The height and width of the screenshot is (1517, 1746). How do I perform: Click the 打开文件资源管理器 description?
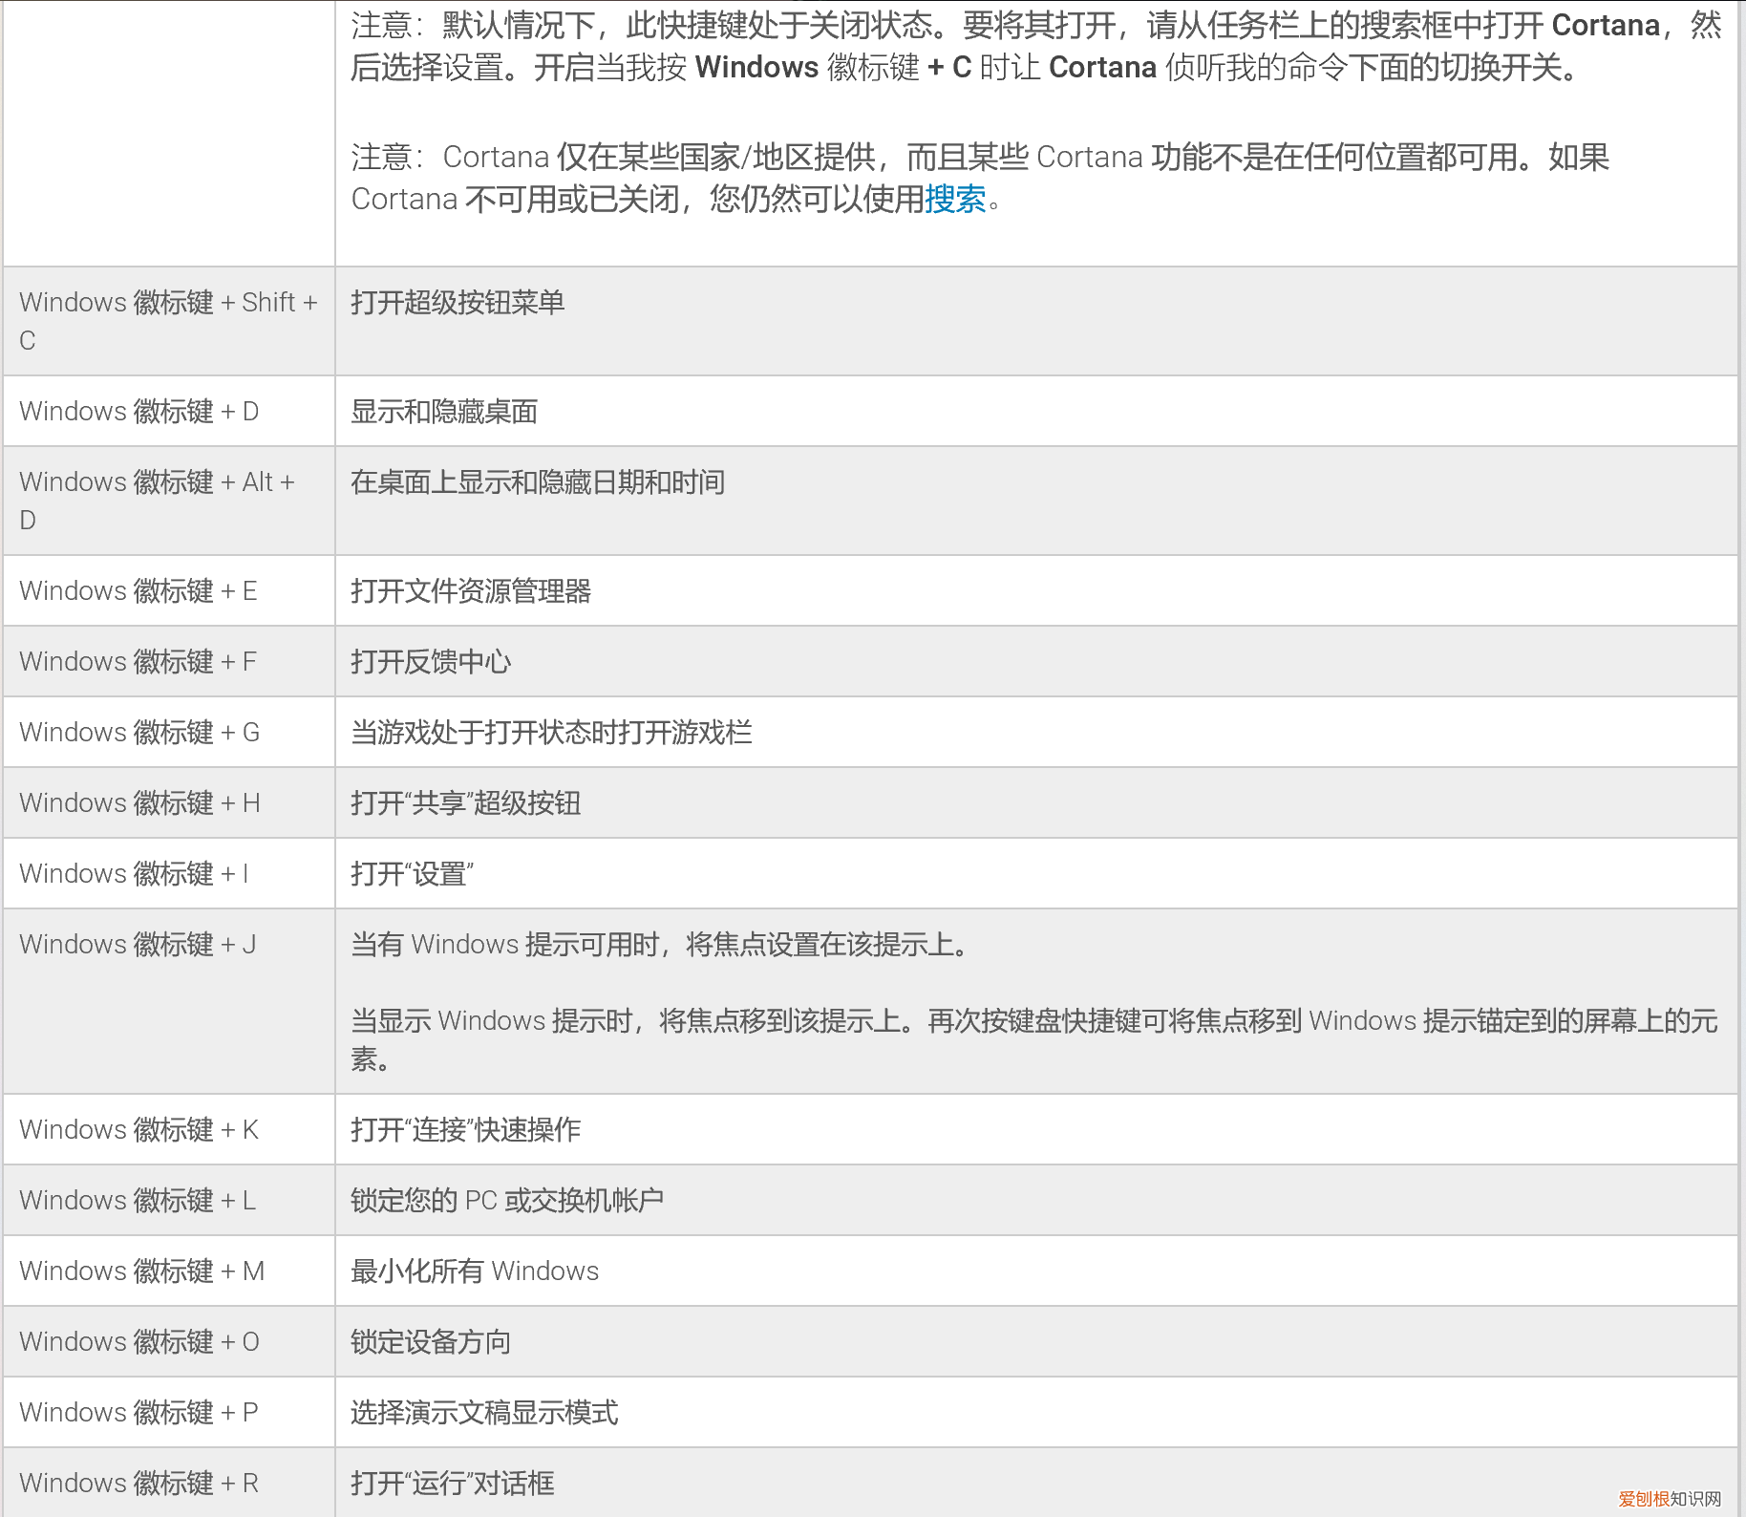click(x=472, y=591)
